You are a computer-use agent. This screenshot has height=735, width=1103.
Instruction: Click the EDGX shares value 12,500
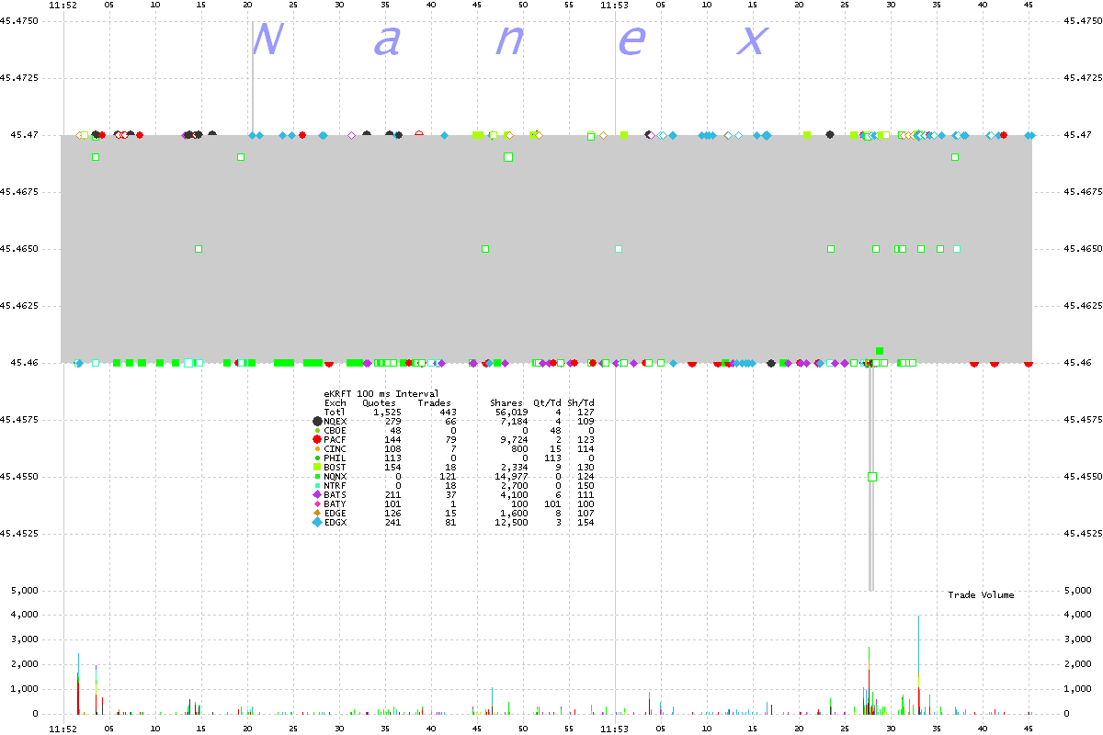pyautogui.click(x=512, y=523)
